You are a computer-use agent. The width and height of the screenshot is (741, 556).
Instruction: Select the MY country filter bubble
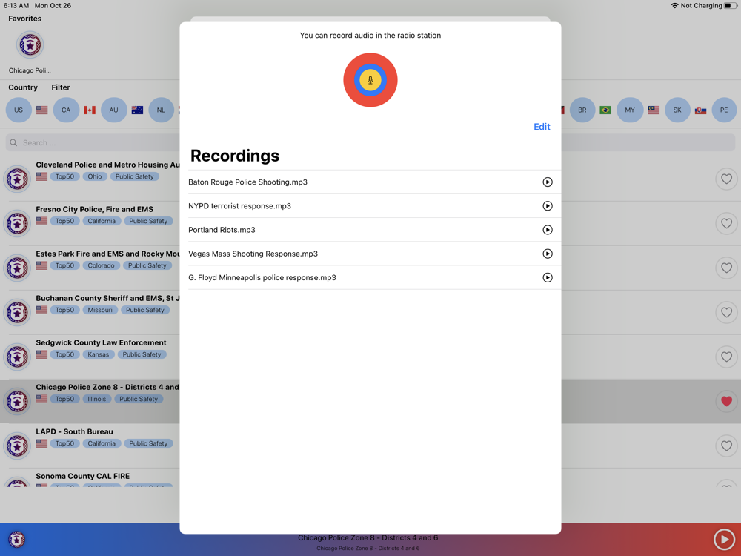click(x=630, y=110)
